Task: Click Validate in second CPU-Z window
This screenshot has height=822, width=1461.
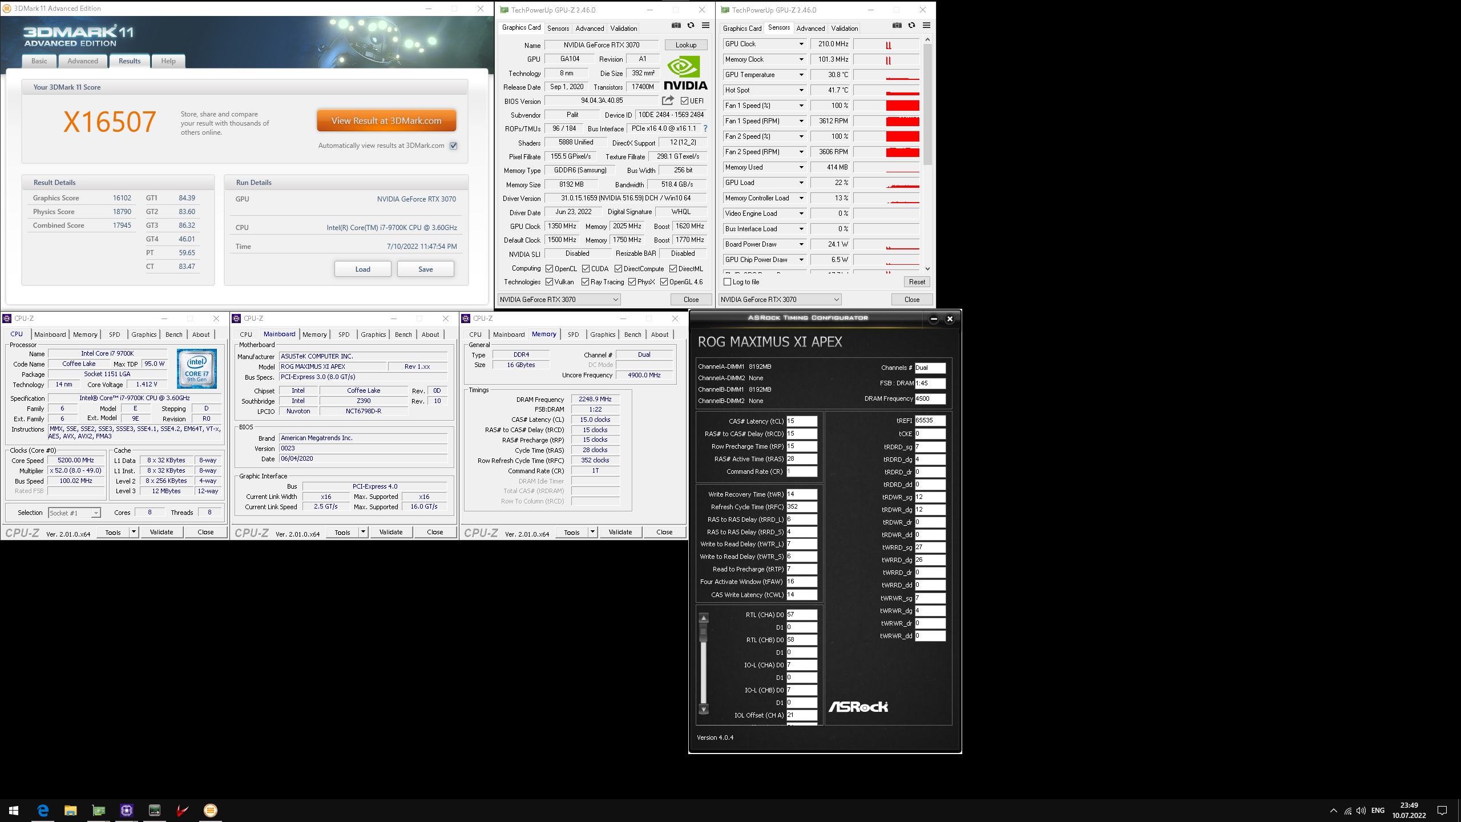Action: tap(391, 532)
